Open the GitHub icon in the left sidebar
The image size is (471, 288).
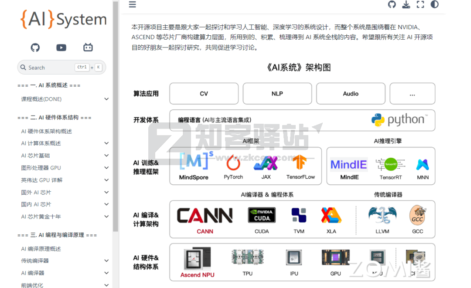34,47
